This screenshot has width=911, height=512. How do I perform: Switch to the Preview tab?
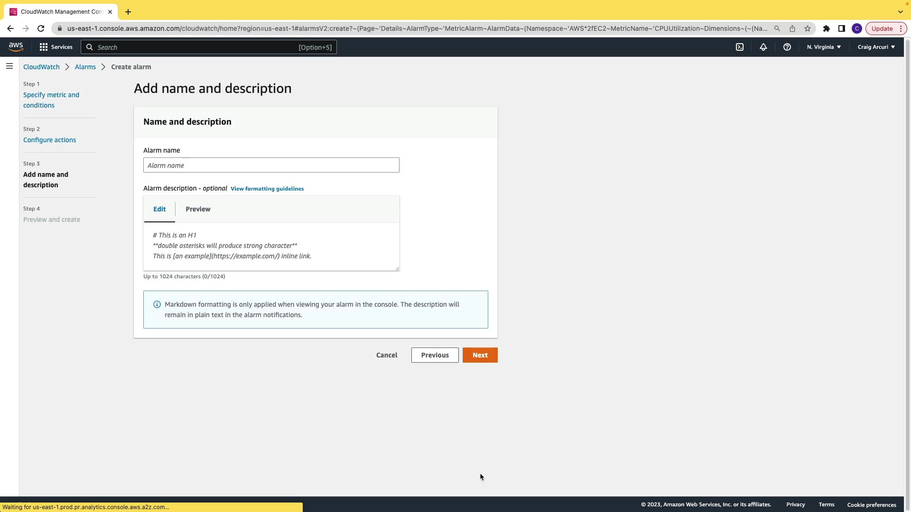tap(198, 209)
